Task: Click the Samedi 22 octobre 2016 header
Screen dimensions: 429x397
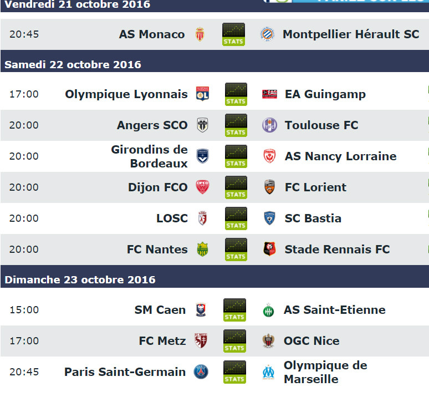Action: pyautogui.click(x=73, y=64)
